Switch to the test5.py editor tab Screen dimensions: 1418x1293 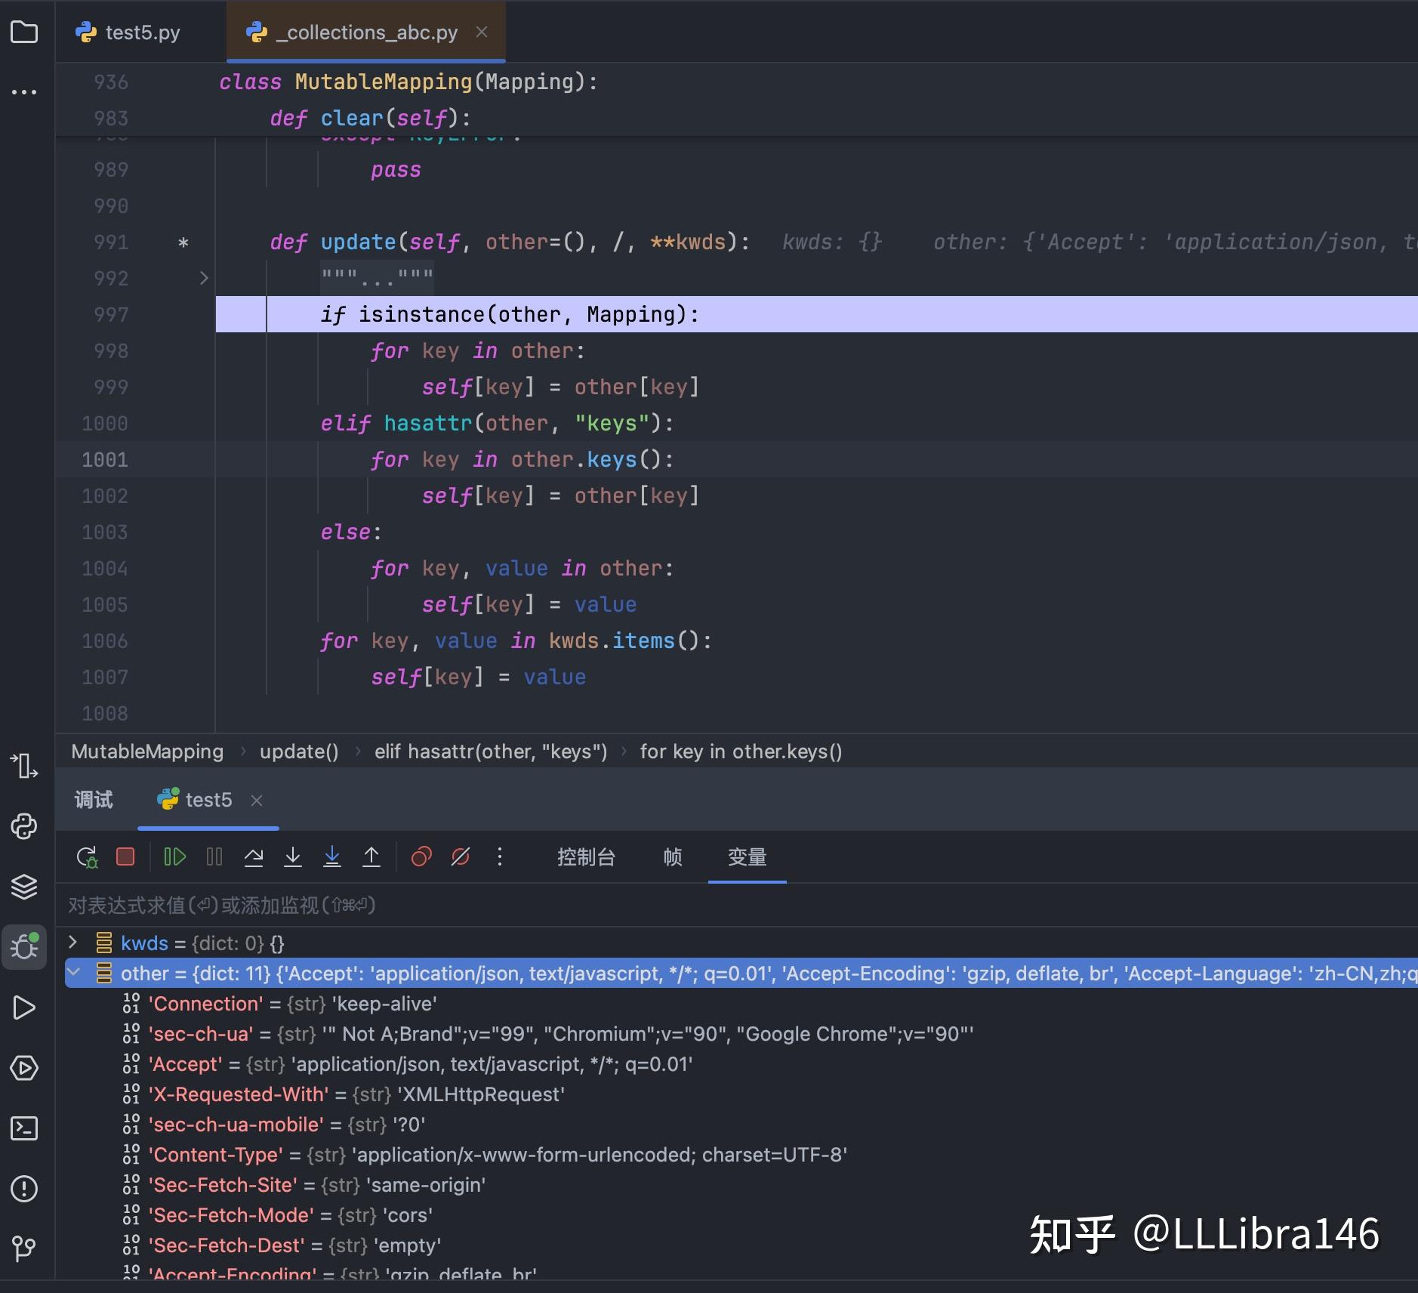pyautogui.click(x=140, y=32)
